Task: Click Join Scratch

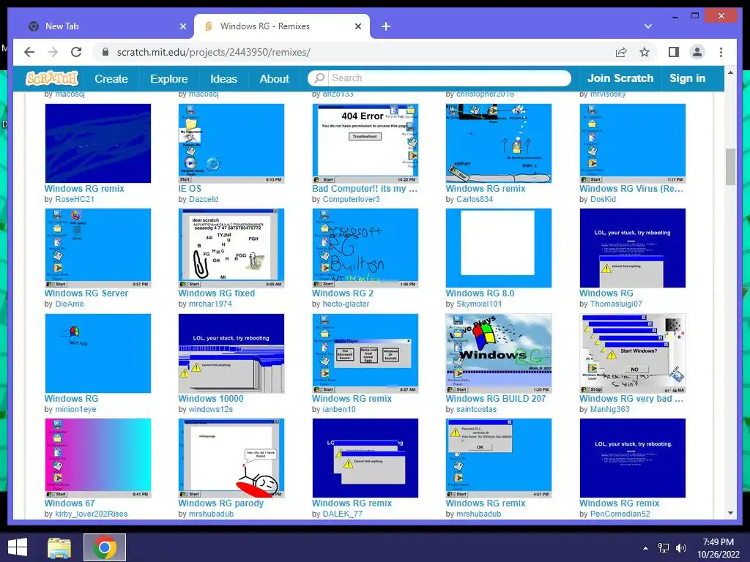Action: click(620, 78)
